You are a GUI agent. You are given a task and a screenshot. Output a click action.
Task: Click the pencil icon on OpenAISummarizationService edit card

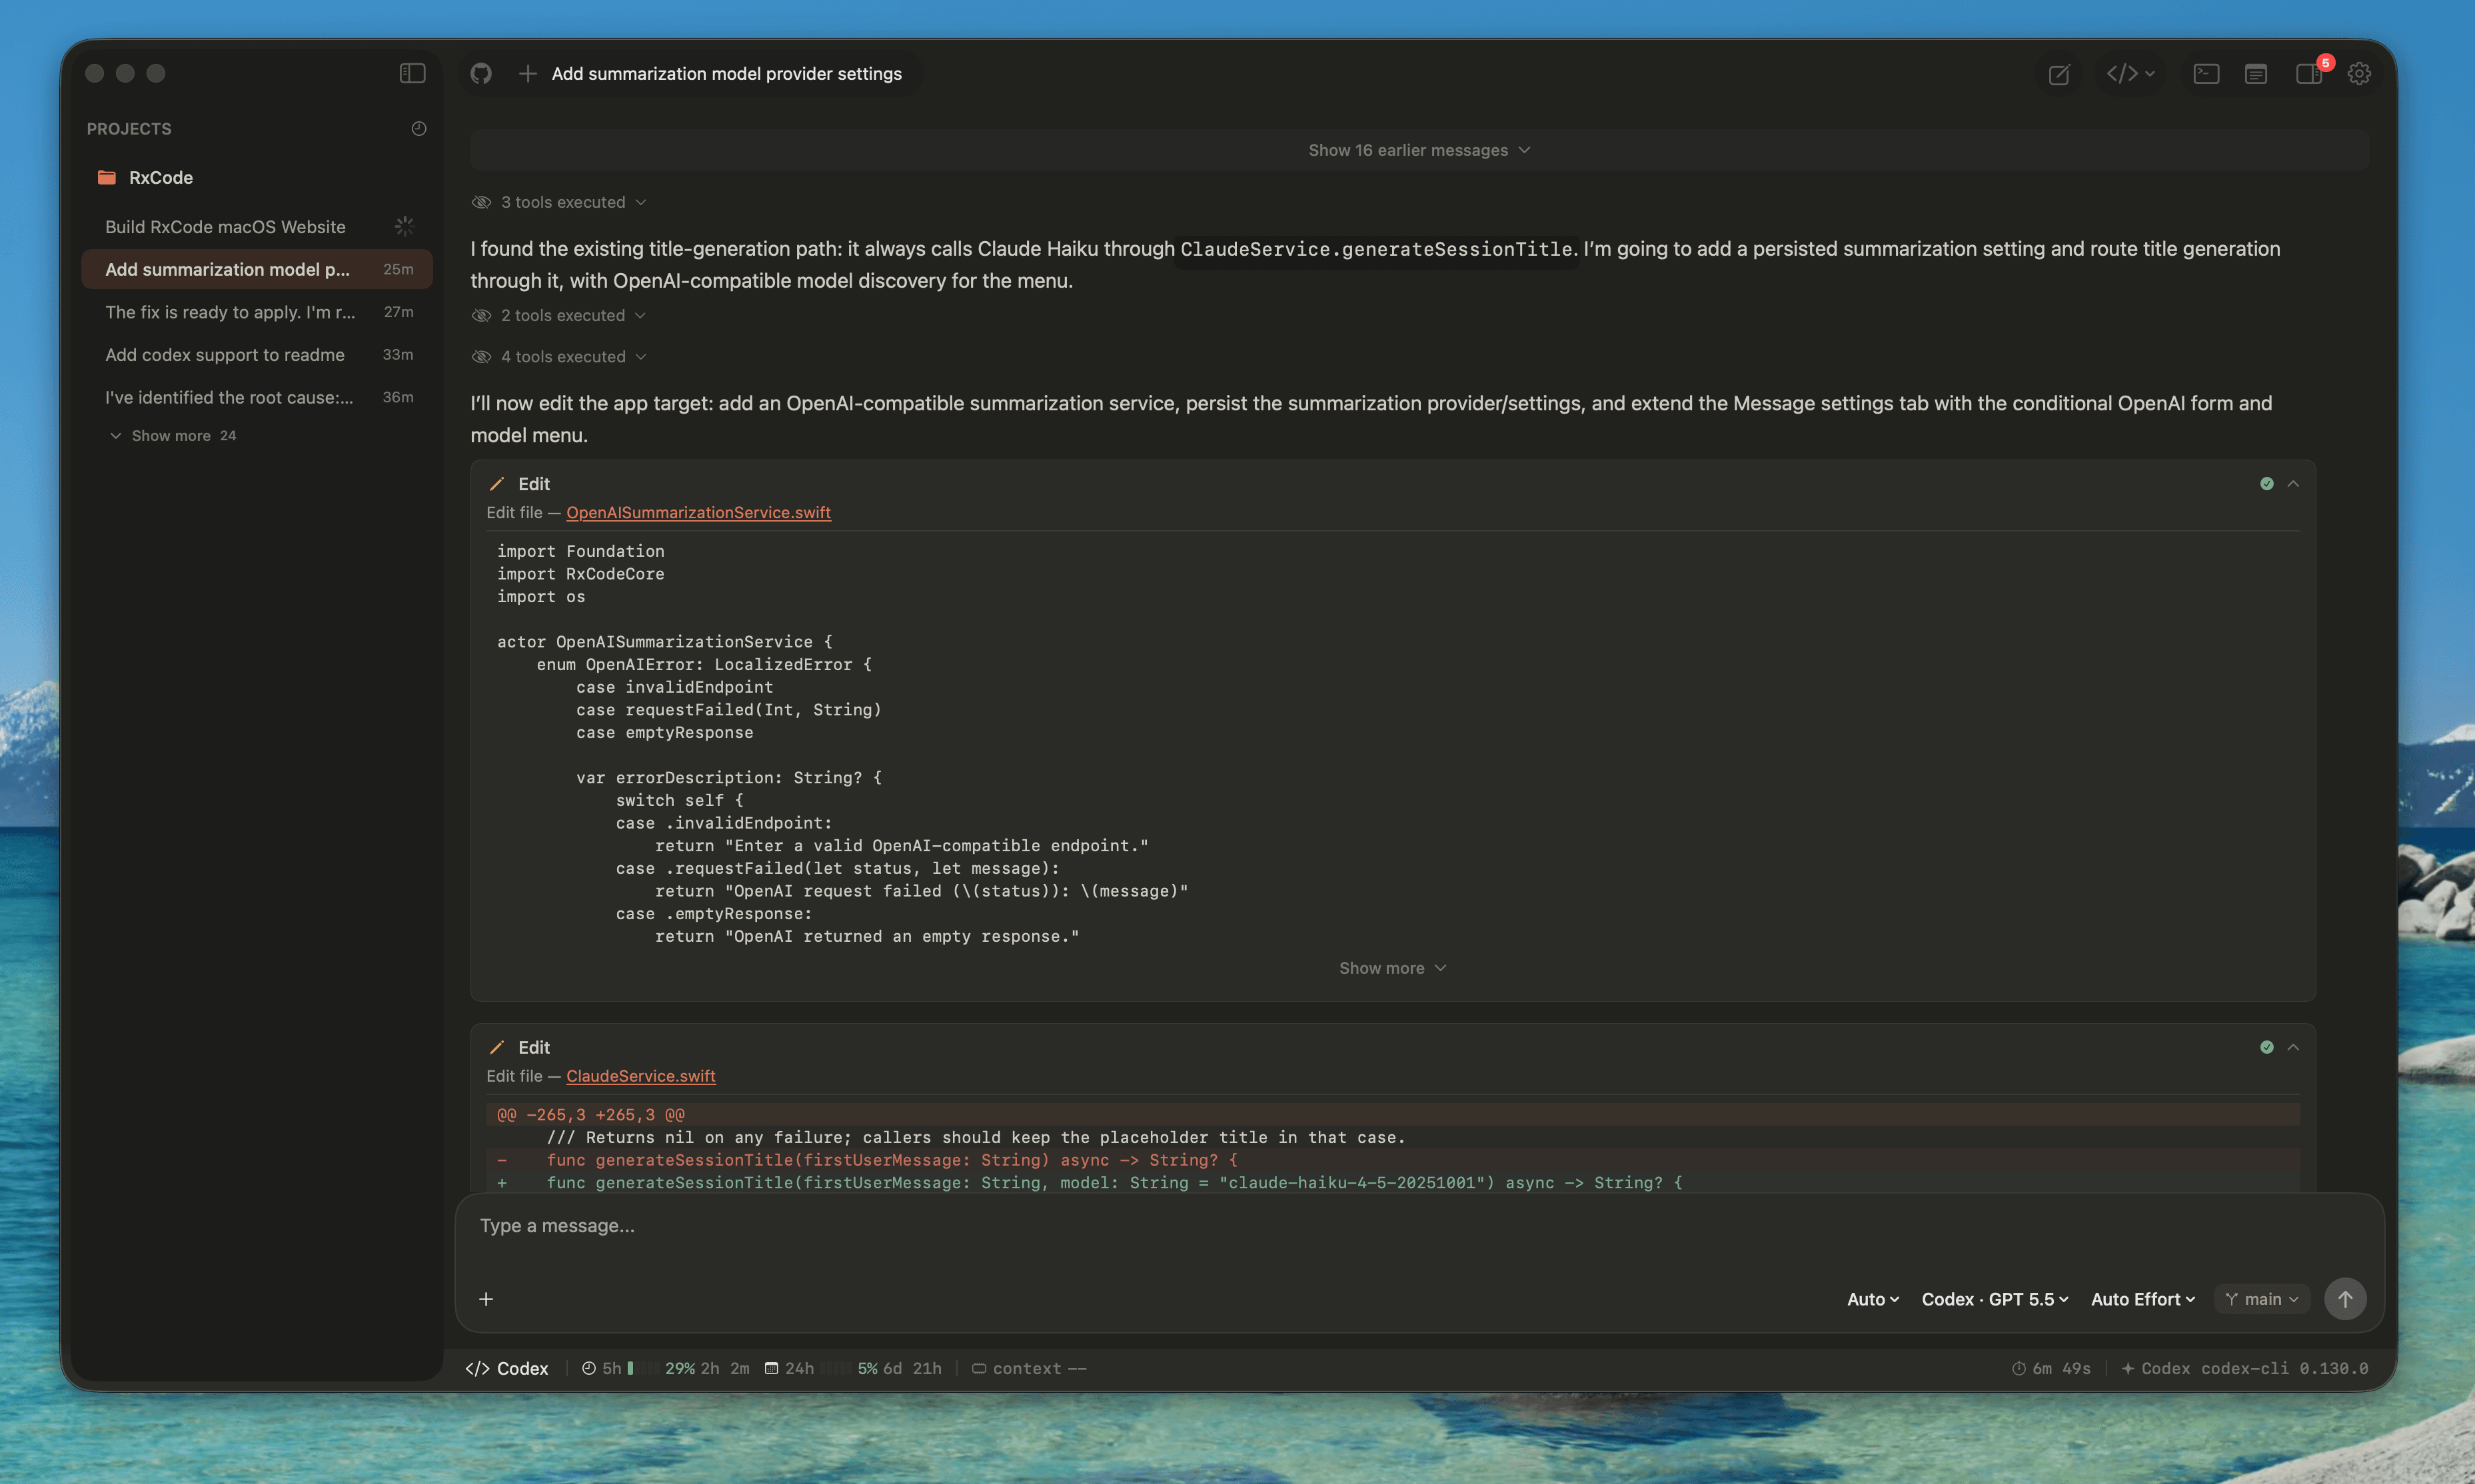pos(497,484)
